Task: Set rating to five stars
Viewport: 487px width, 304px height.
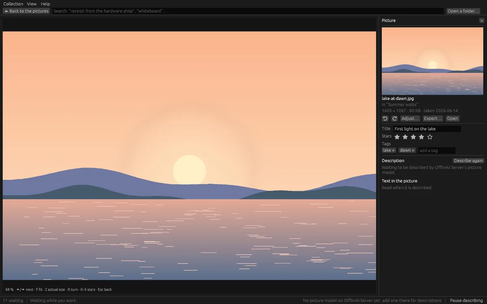Action: 430,137
